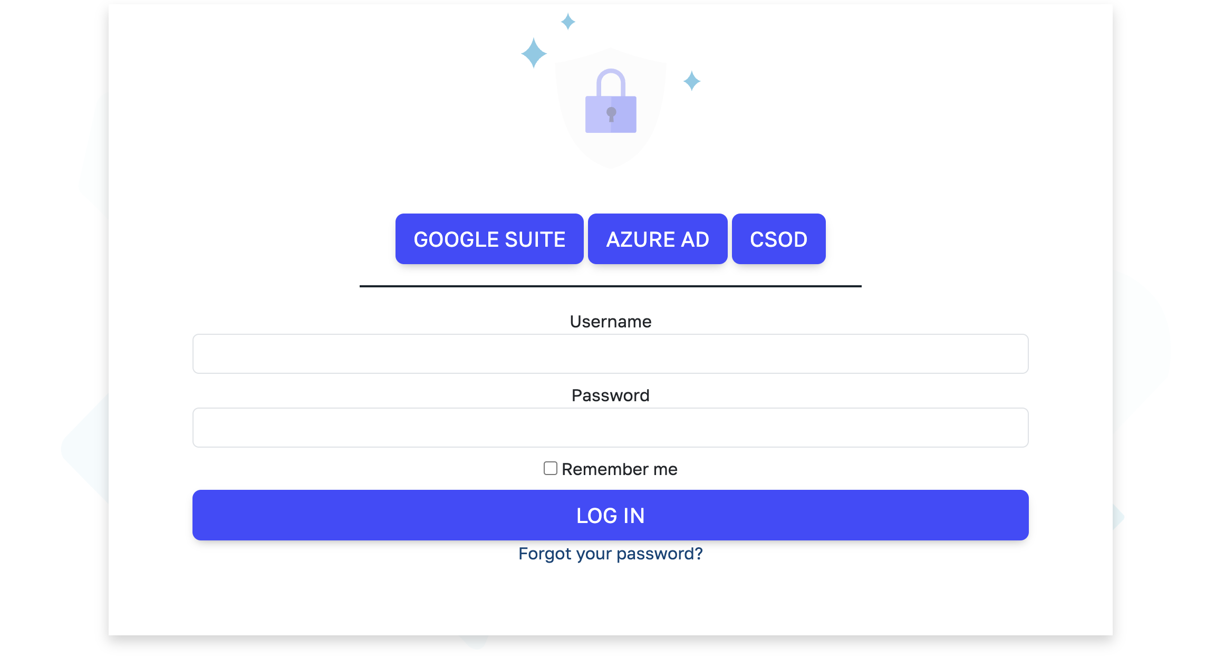Select the CSOD login provider
Screen dimensions: 1215x658
click(778, 239)
